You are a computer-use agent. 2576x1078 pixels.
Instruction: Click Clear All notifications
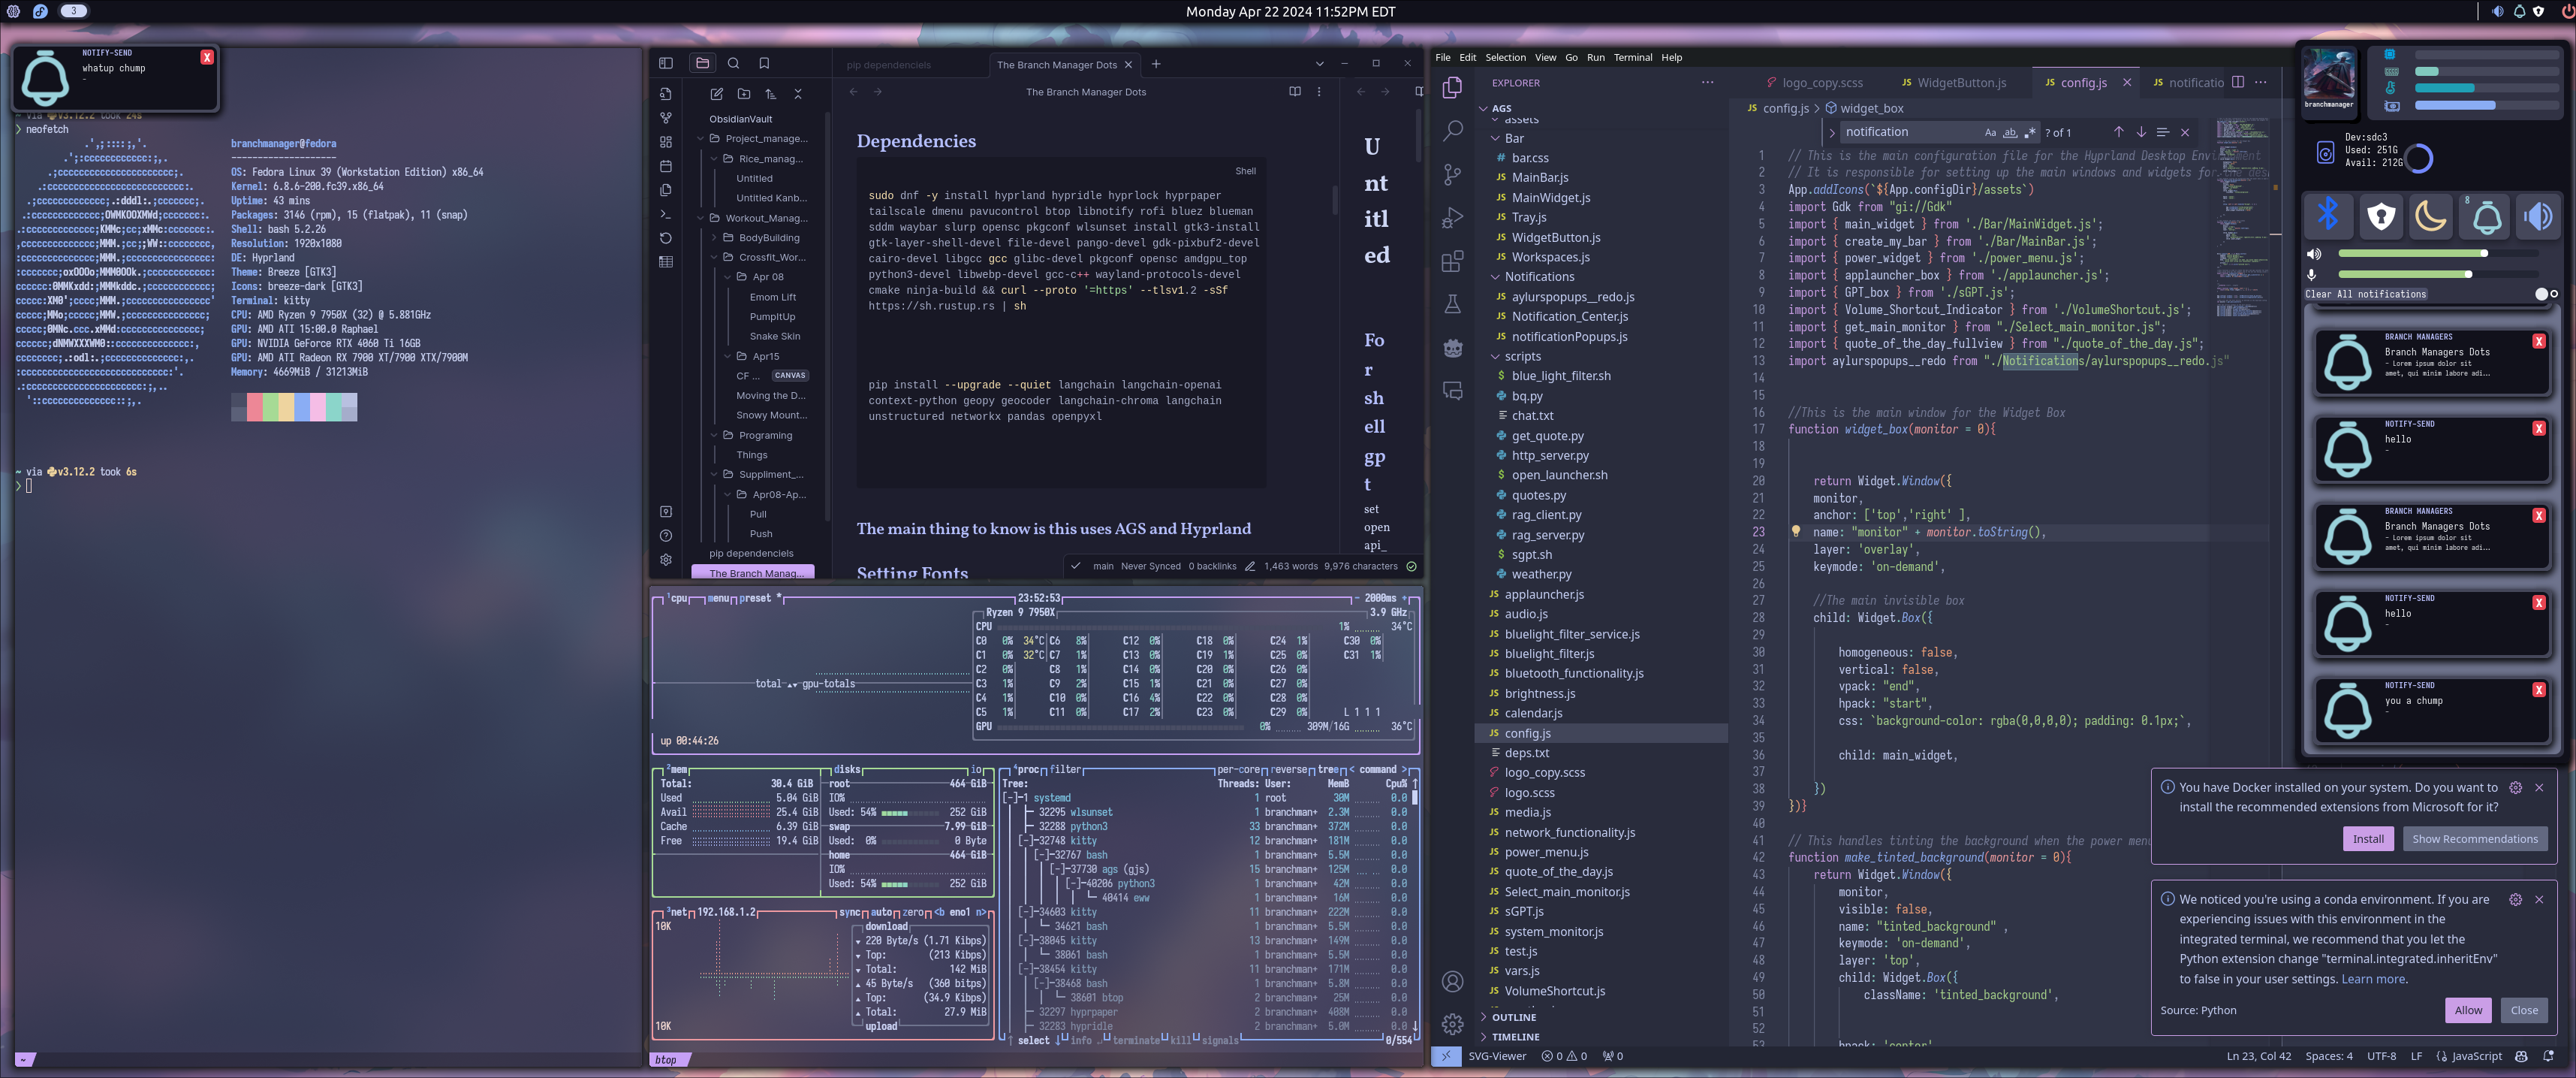pos(2365,294)
